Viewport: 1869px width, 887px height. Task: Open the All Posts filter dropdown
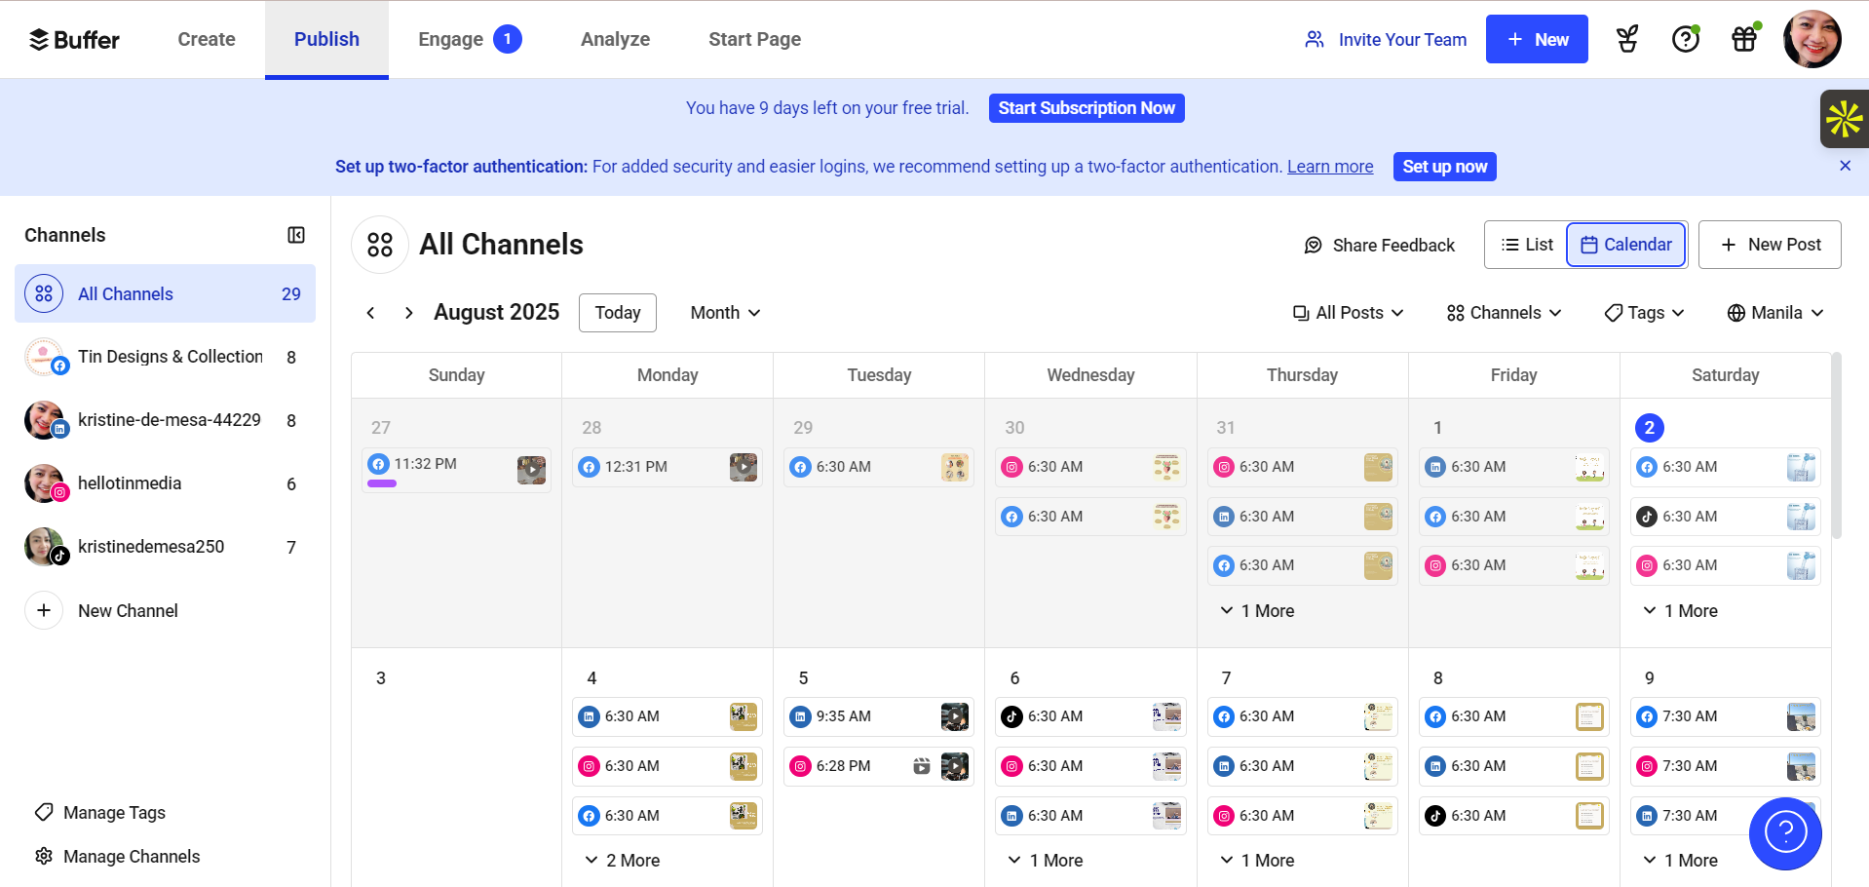click(1348, 313)
